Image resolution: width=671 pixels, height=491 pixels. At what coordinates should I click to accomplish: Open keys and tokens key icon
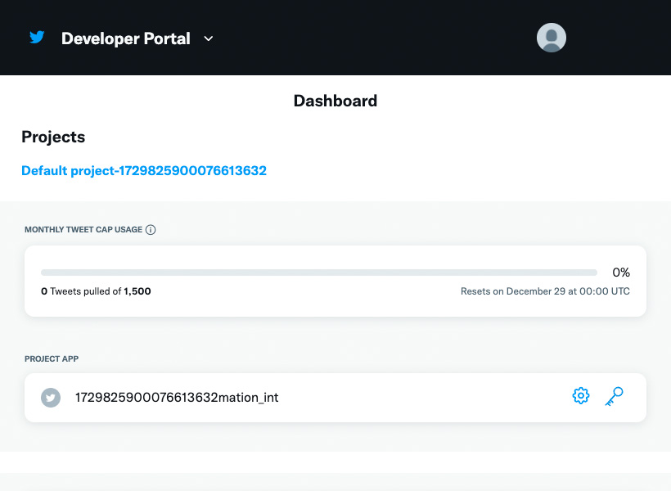tap(614, 396)
